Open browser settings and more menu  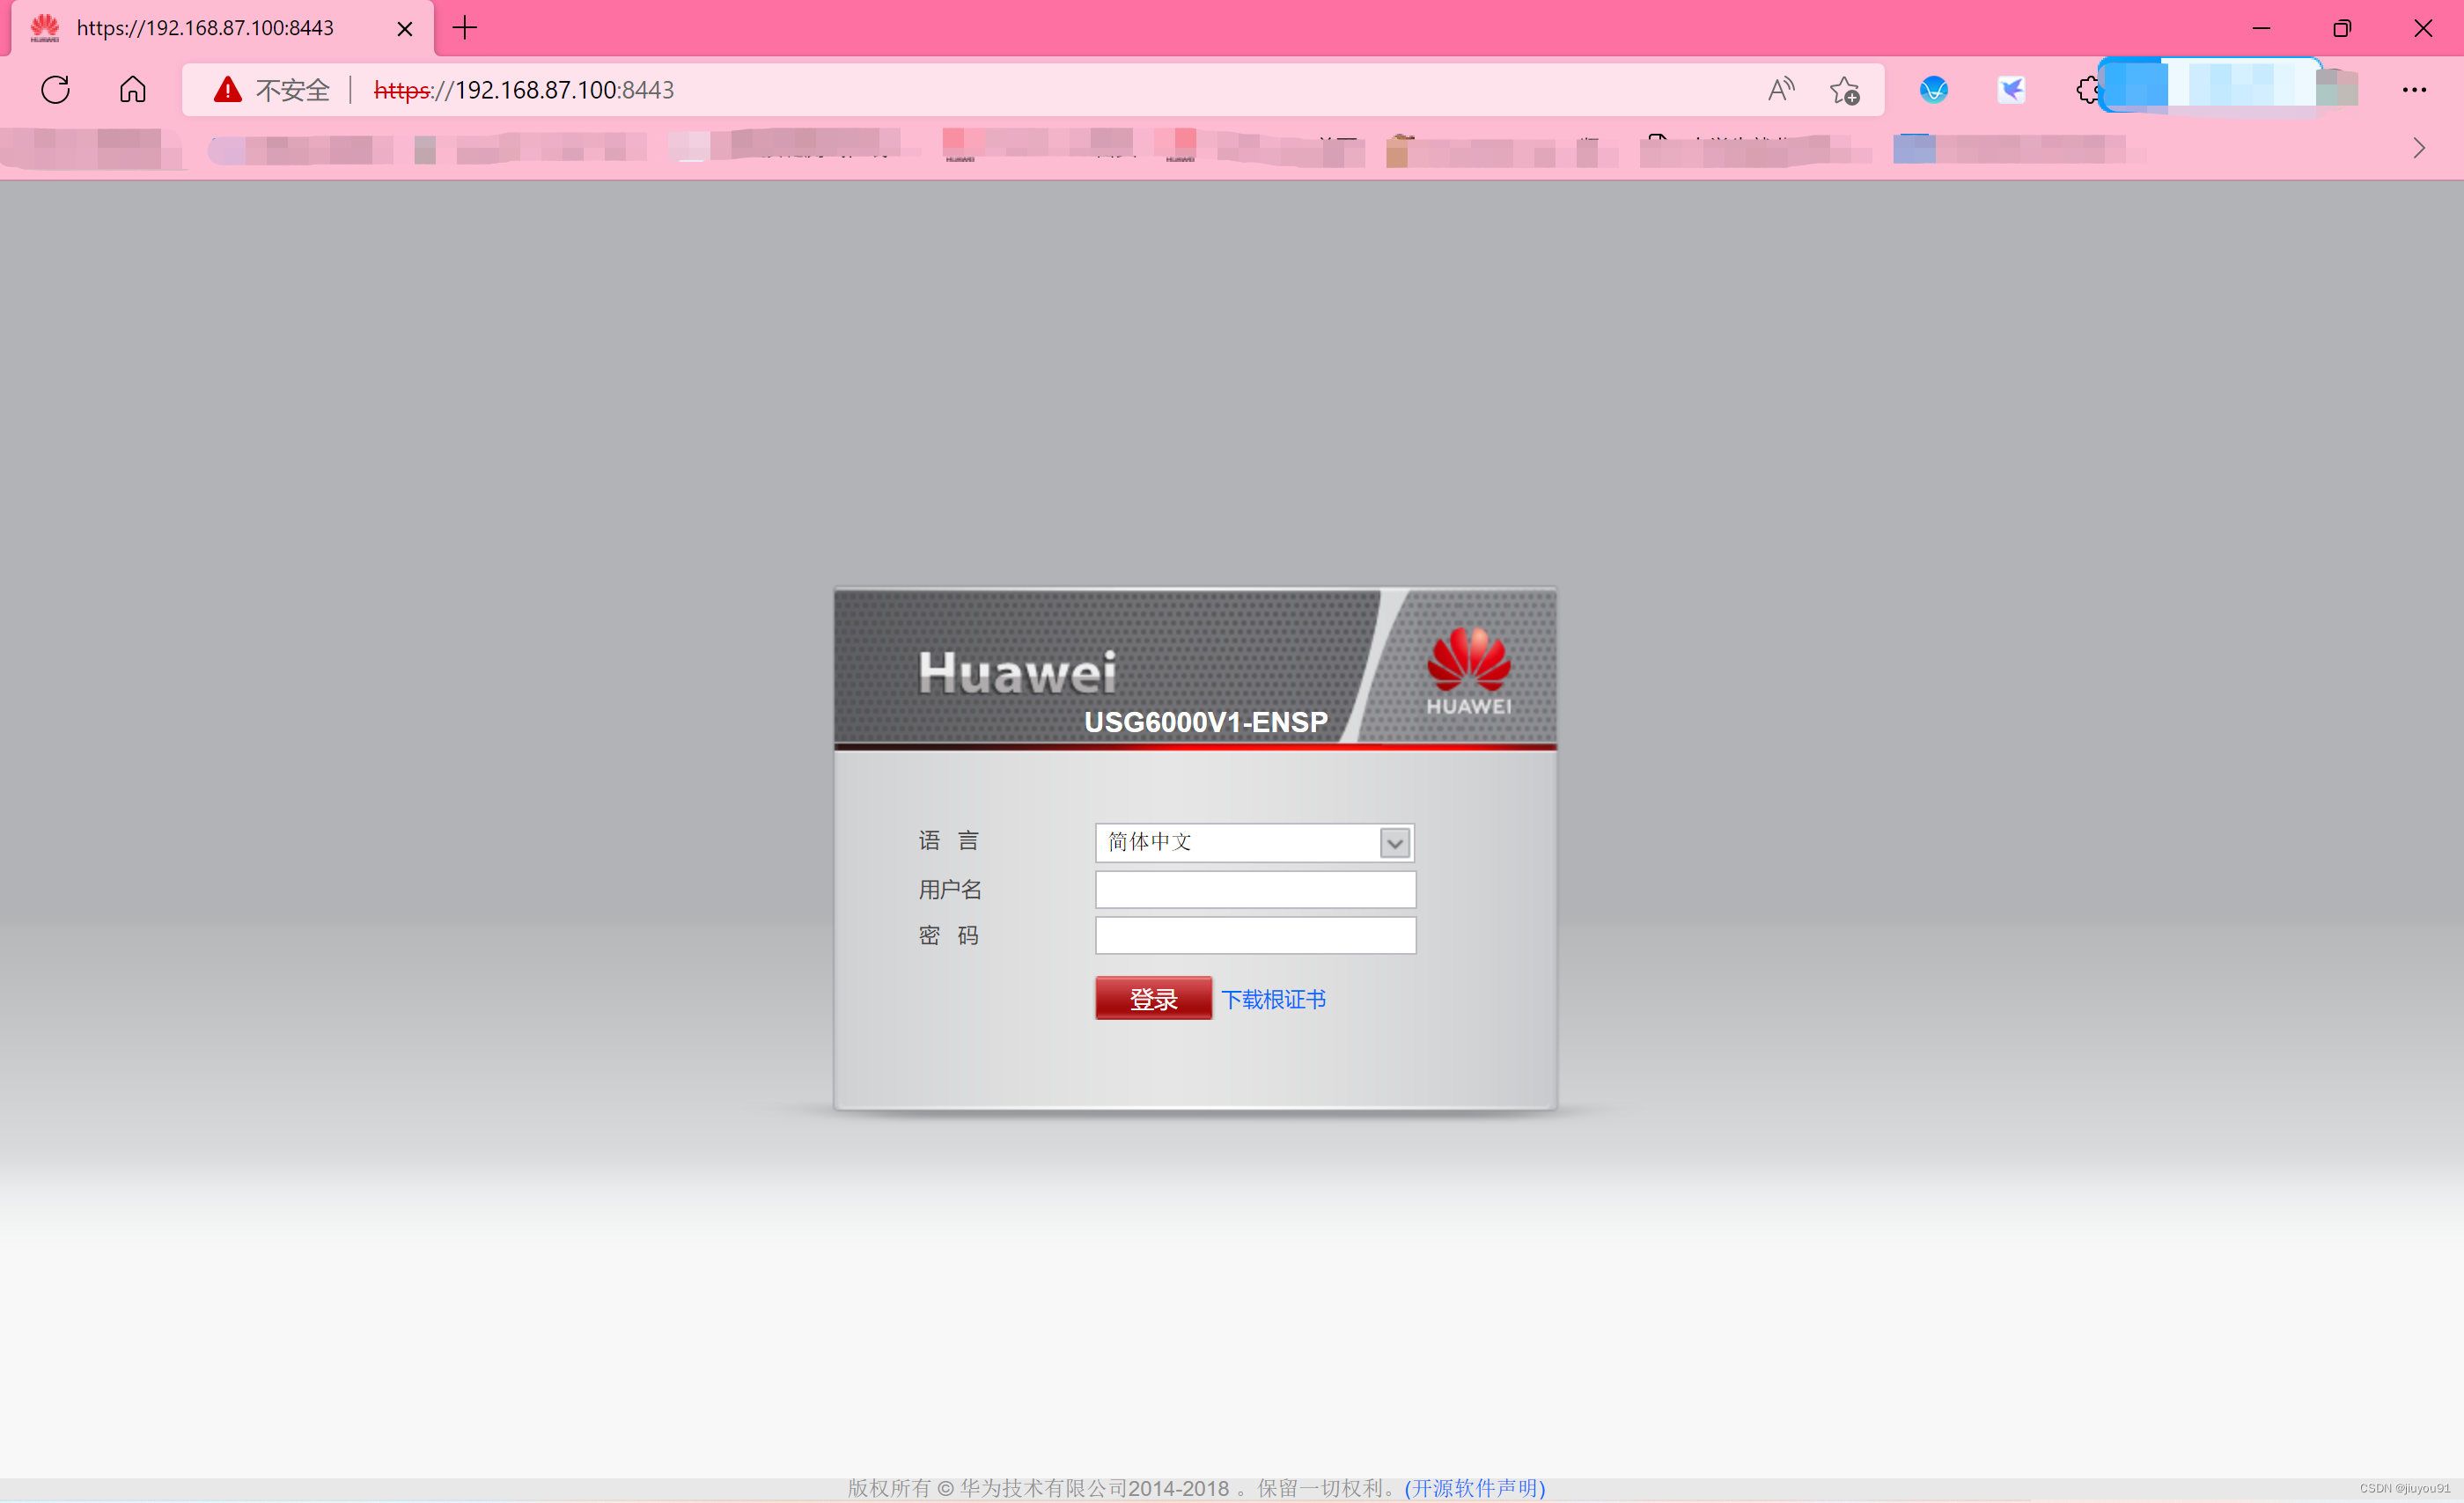coord(2414,90)
